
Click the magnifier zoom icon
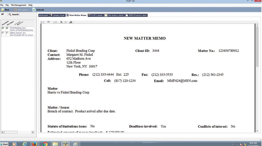pyautogui.click(x=61, y=22)
